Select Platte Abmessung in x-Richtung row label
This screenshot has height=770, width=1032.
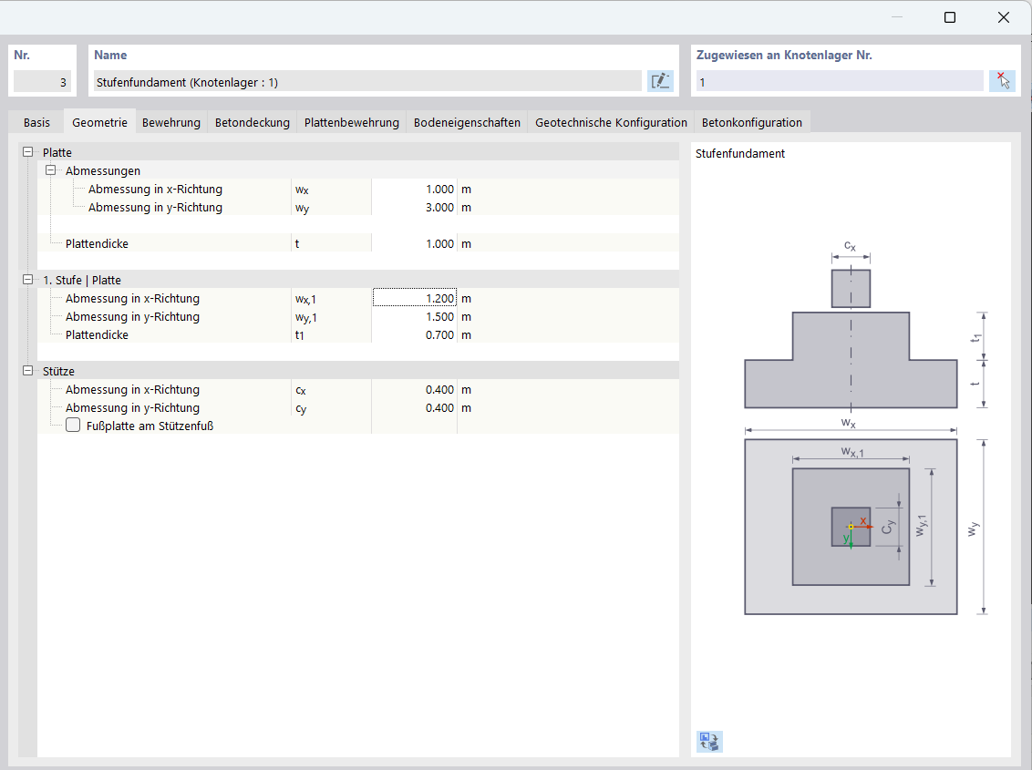[x=155, y=189]
